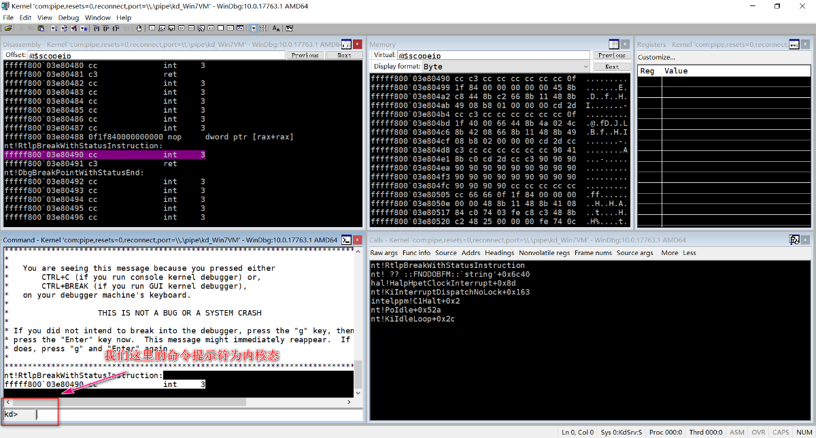This screenshot has height=438, width=816.
Task: Click the highlighted fffff800`03e80490 disassembly line
Action: (105, 154)
